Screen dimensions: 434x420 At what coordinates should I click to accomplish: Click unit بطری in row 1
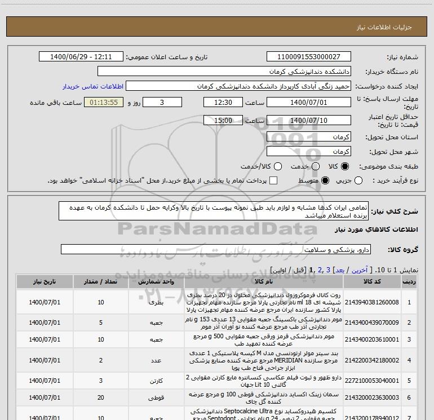[x=156, y=302]
